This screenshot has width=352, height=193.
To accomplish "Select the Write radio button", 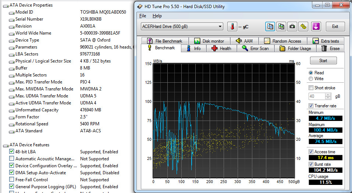I will click(x=311, y=79).
